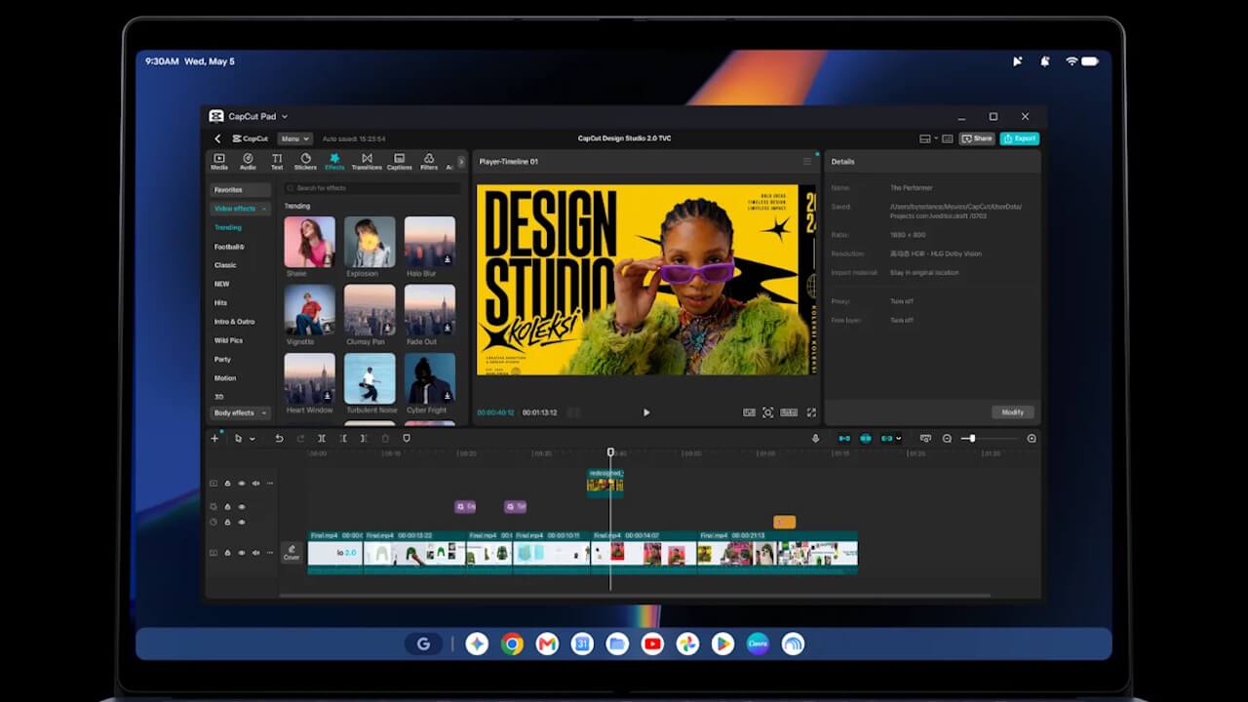Select the Party effects category

pyautogui.click(x=223, y=360)
